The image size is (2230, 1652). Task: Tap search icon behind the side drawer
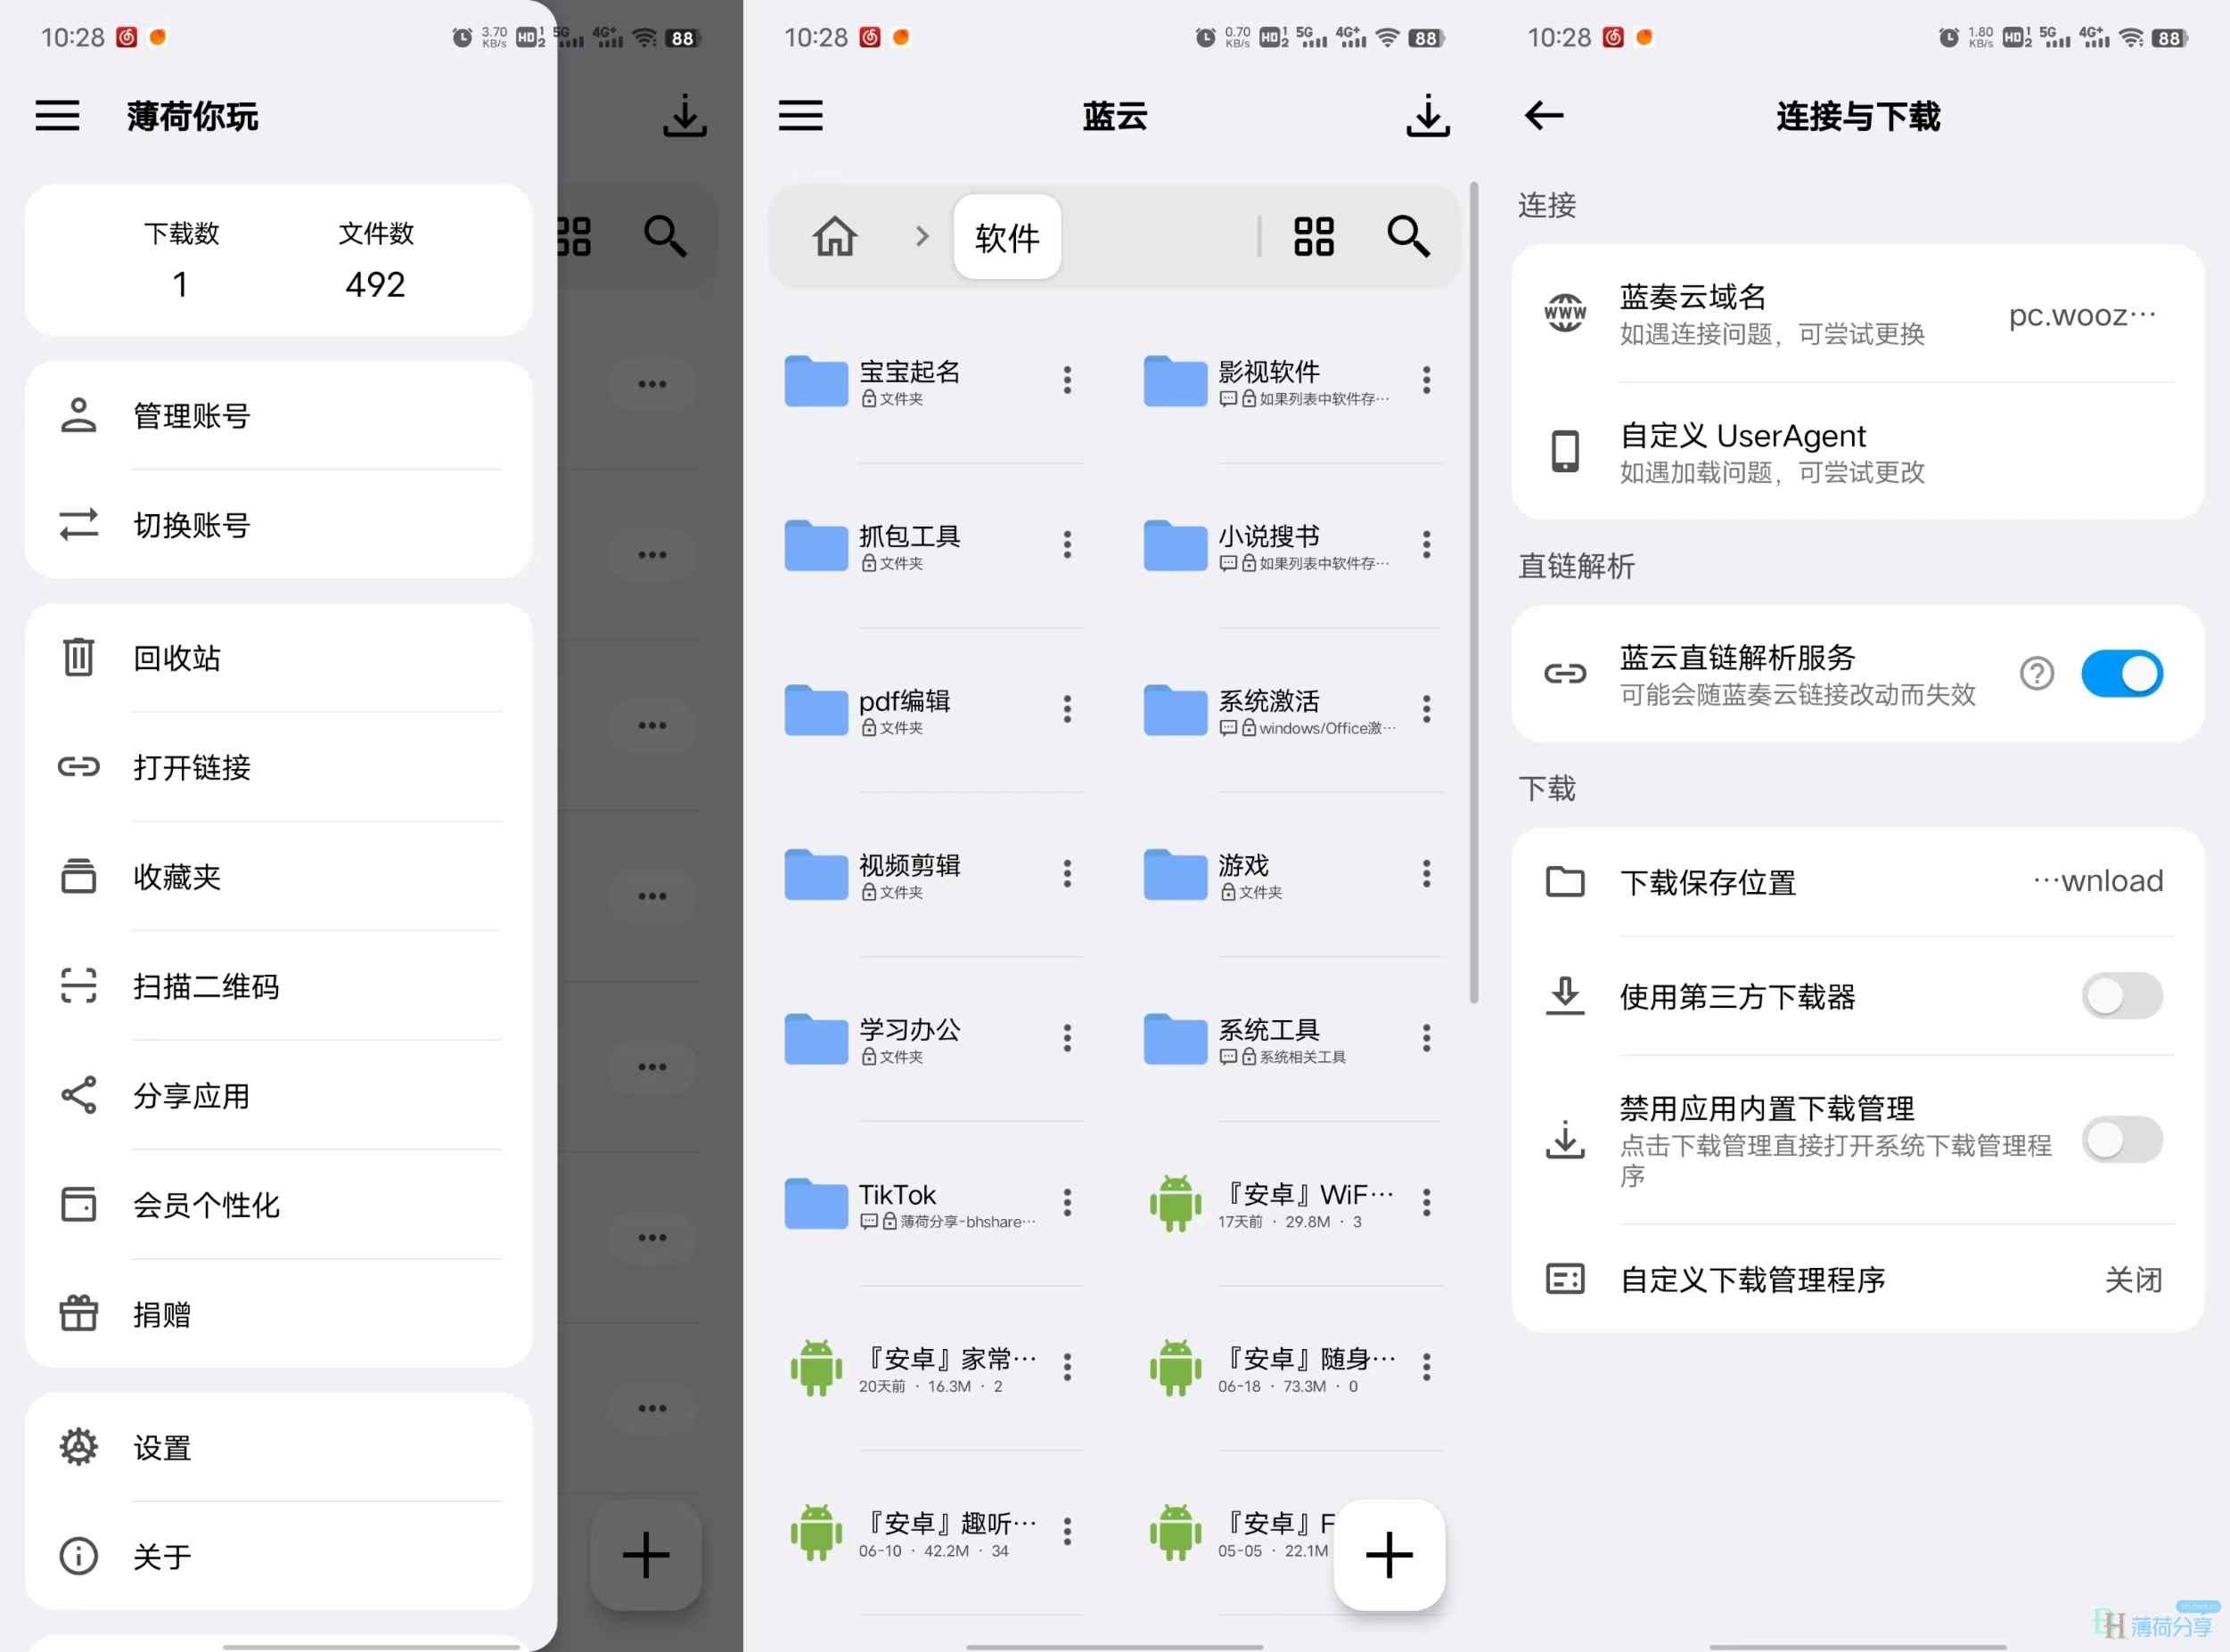[665, 237]
